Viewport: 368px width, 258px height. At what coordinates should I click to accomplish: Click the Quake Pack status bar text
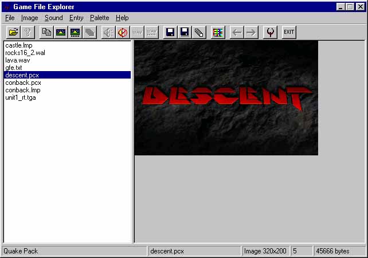point(21,251)
